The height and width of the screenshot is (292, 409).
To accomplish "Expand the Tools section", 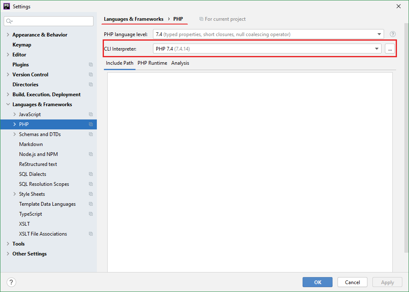I will click(8, 244).
